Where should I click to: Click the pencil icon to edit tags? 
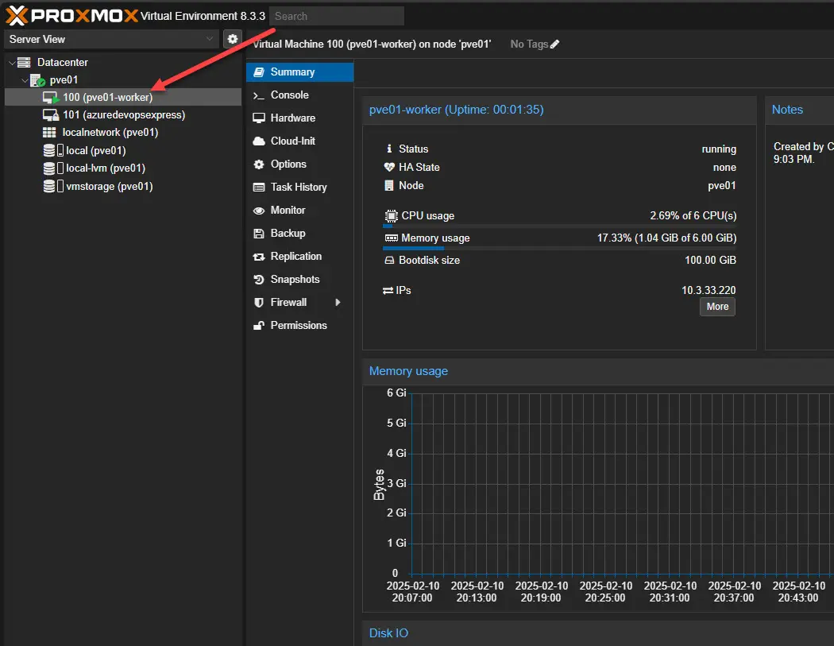pos(555,44)
